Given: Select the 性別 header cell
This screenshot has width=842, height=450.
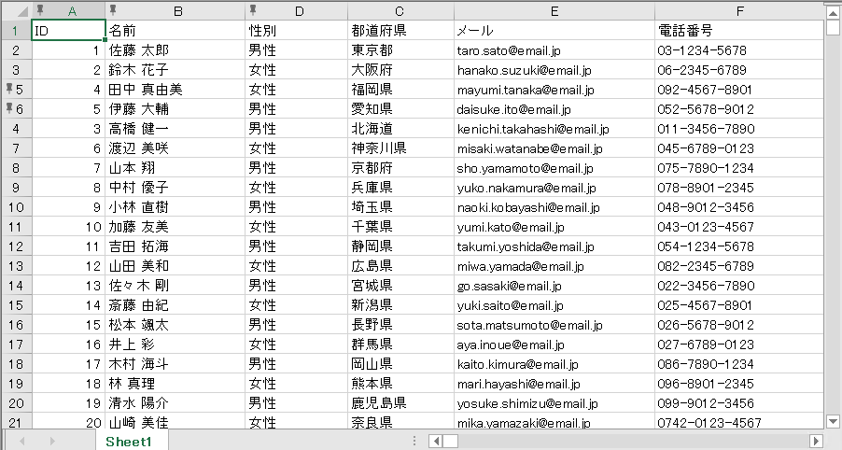Looking at the screenshot, I should [297, 31].
